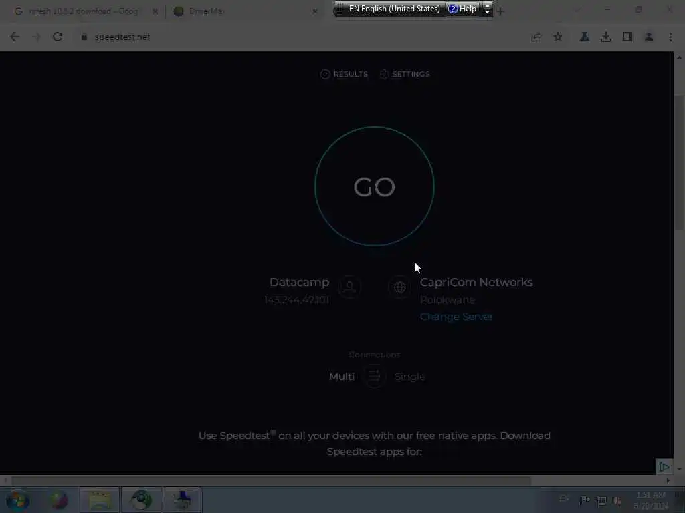The height and width of the screenshot is (513, 685).
Task: Open the language bar options dropdown arrow
Action: click(x=487, y=13)
